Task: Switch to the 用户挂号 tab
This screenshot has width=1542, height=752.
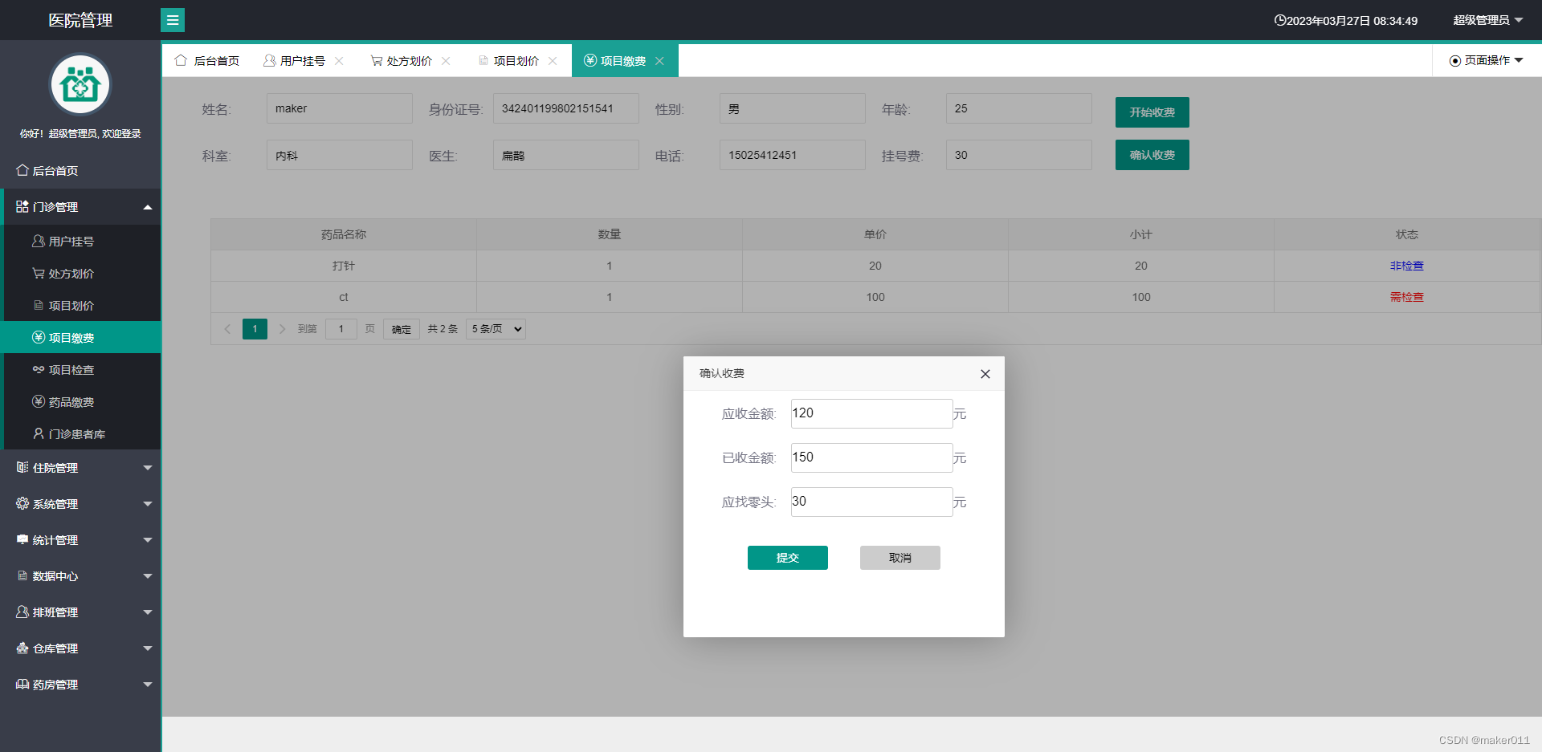Action: point(304,60)
